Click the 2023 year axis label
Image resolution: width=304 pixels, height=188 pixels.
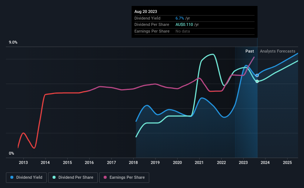(x=243, y=162)
